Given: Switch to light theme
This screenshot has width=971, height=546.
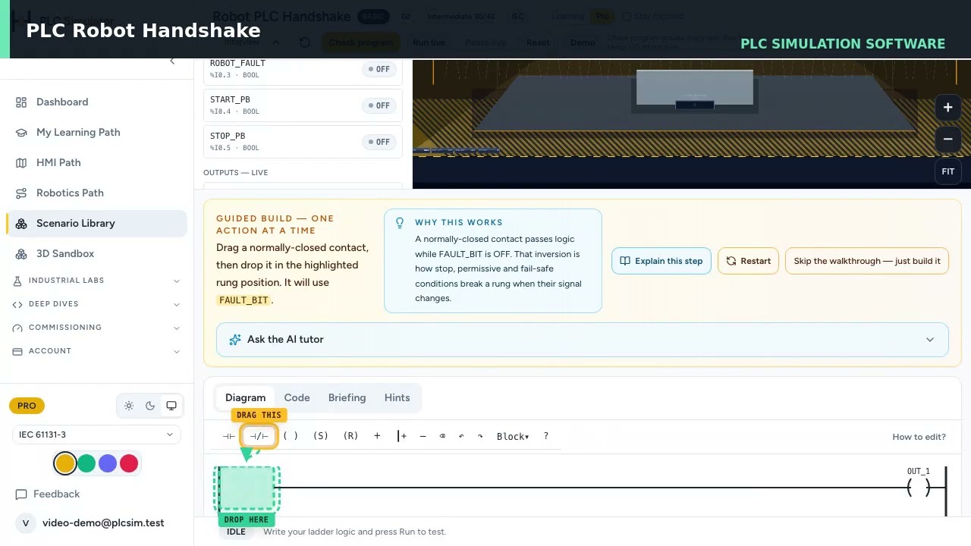Looking at the screenshot, I should 129,406.
